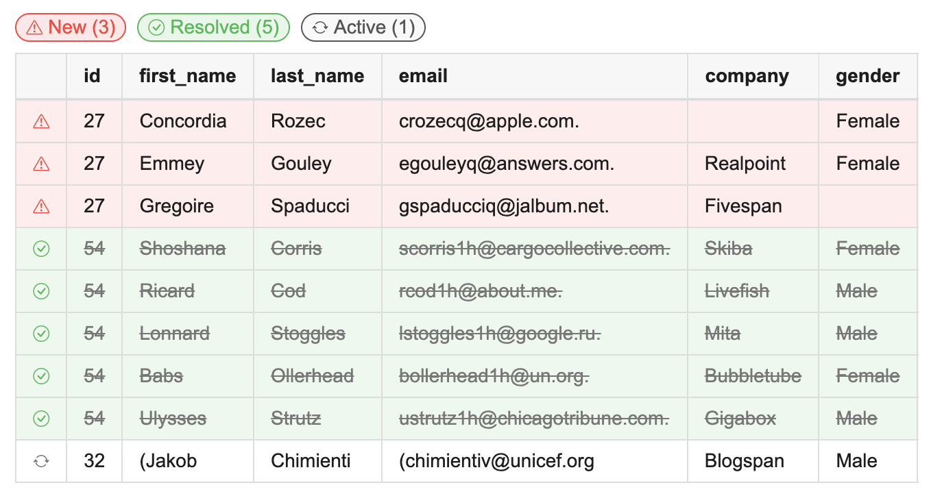
Task: Click the resolved checkmark for Ulysses Strutz
Action: coord(42,419)
